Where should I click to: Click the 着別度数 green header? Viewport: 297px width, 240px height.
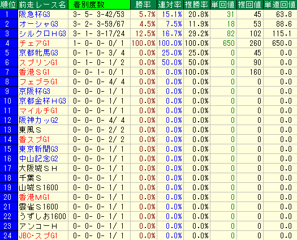[99, 5]
